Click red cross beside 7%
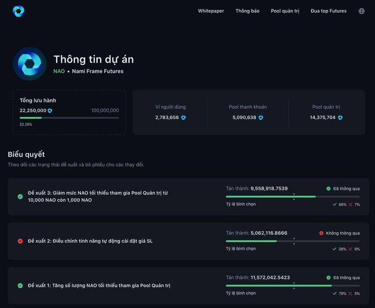This screenshot has height=308, width=375. 350,204
